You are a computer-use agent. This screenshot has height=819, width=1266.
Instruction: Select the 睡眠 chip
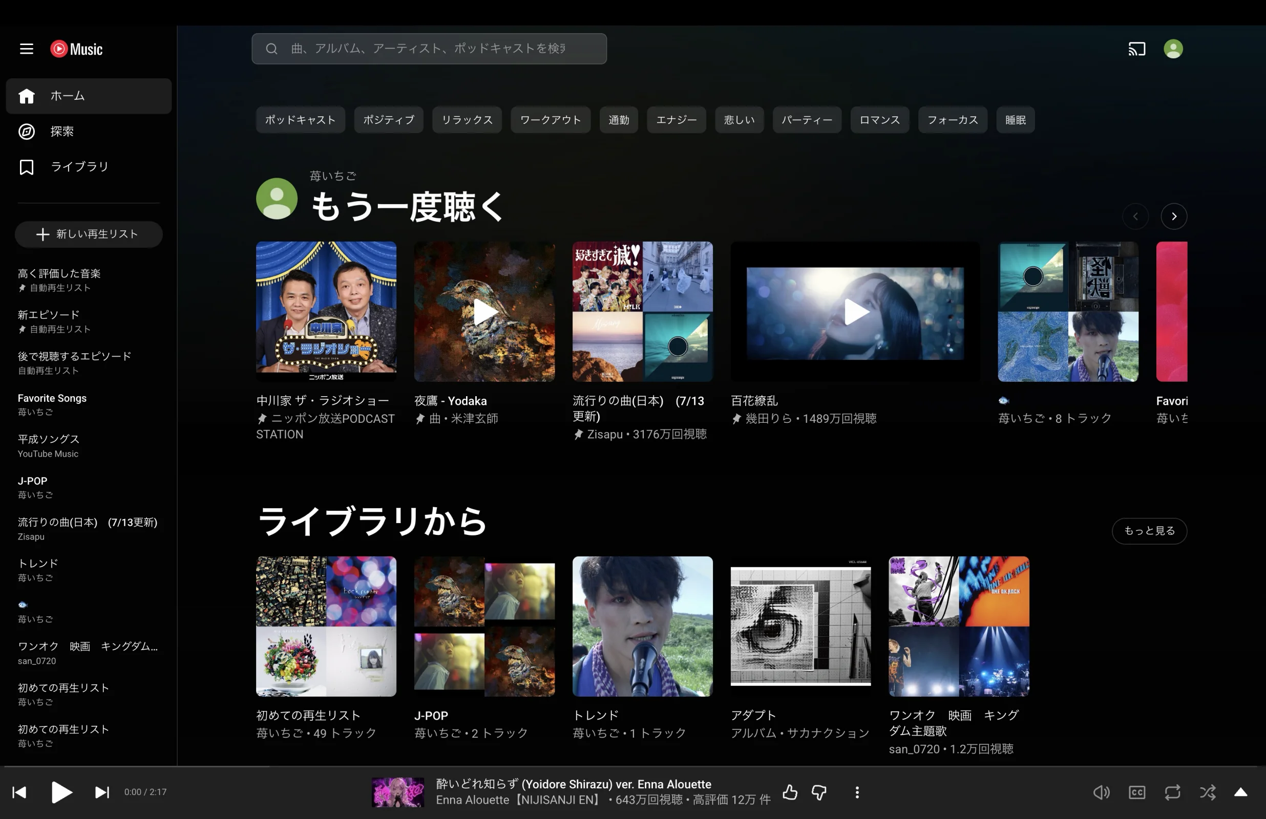(x=1016, y=120)
